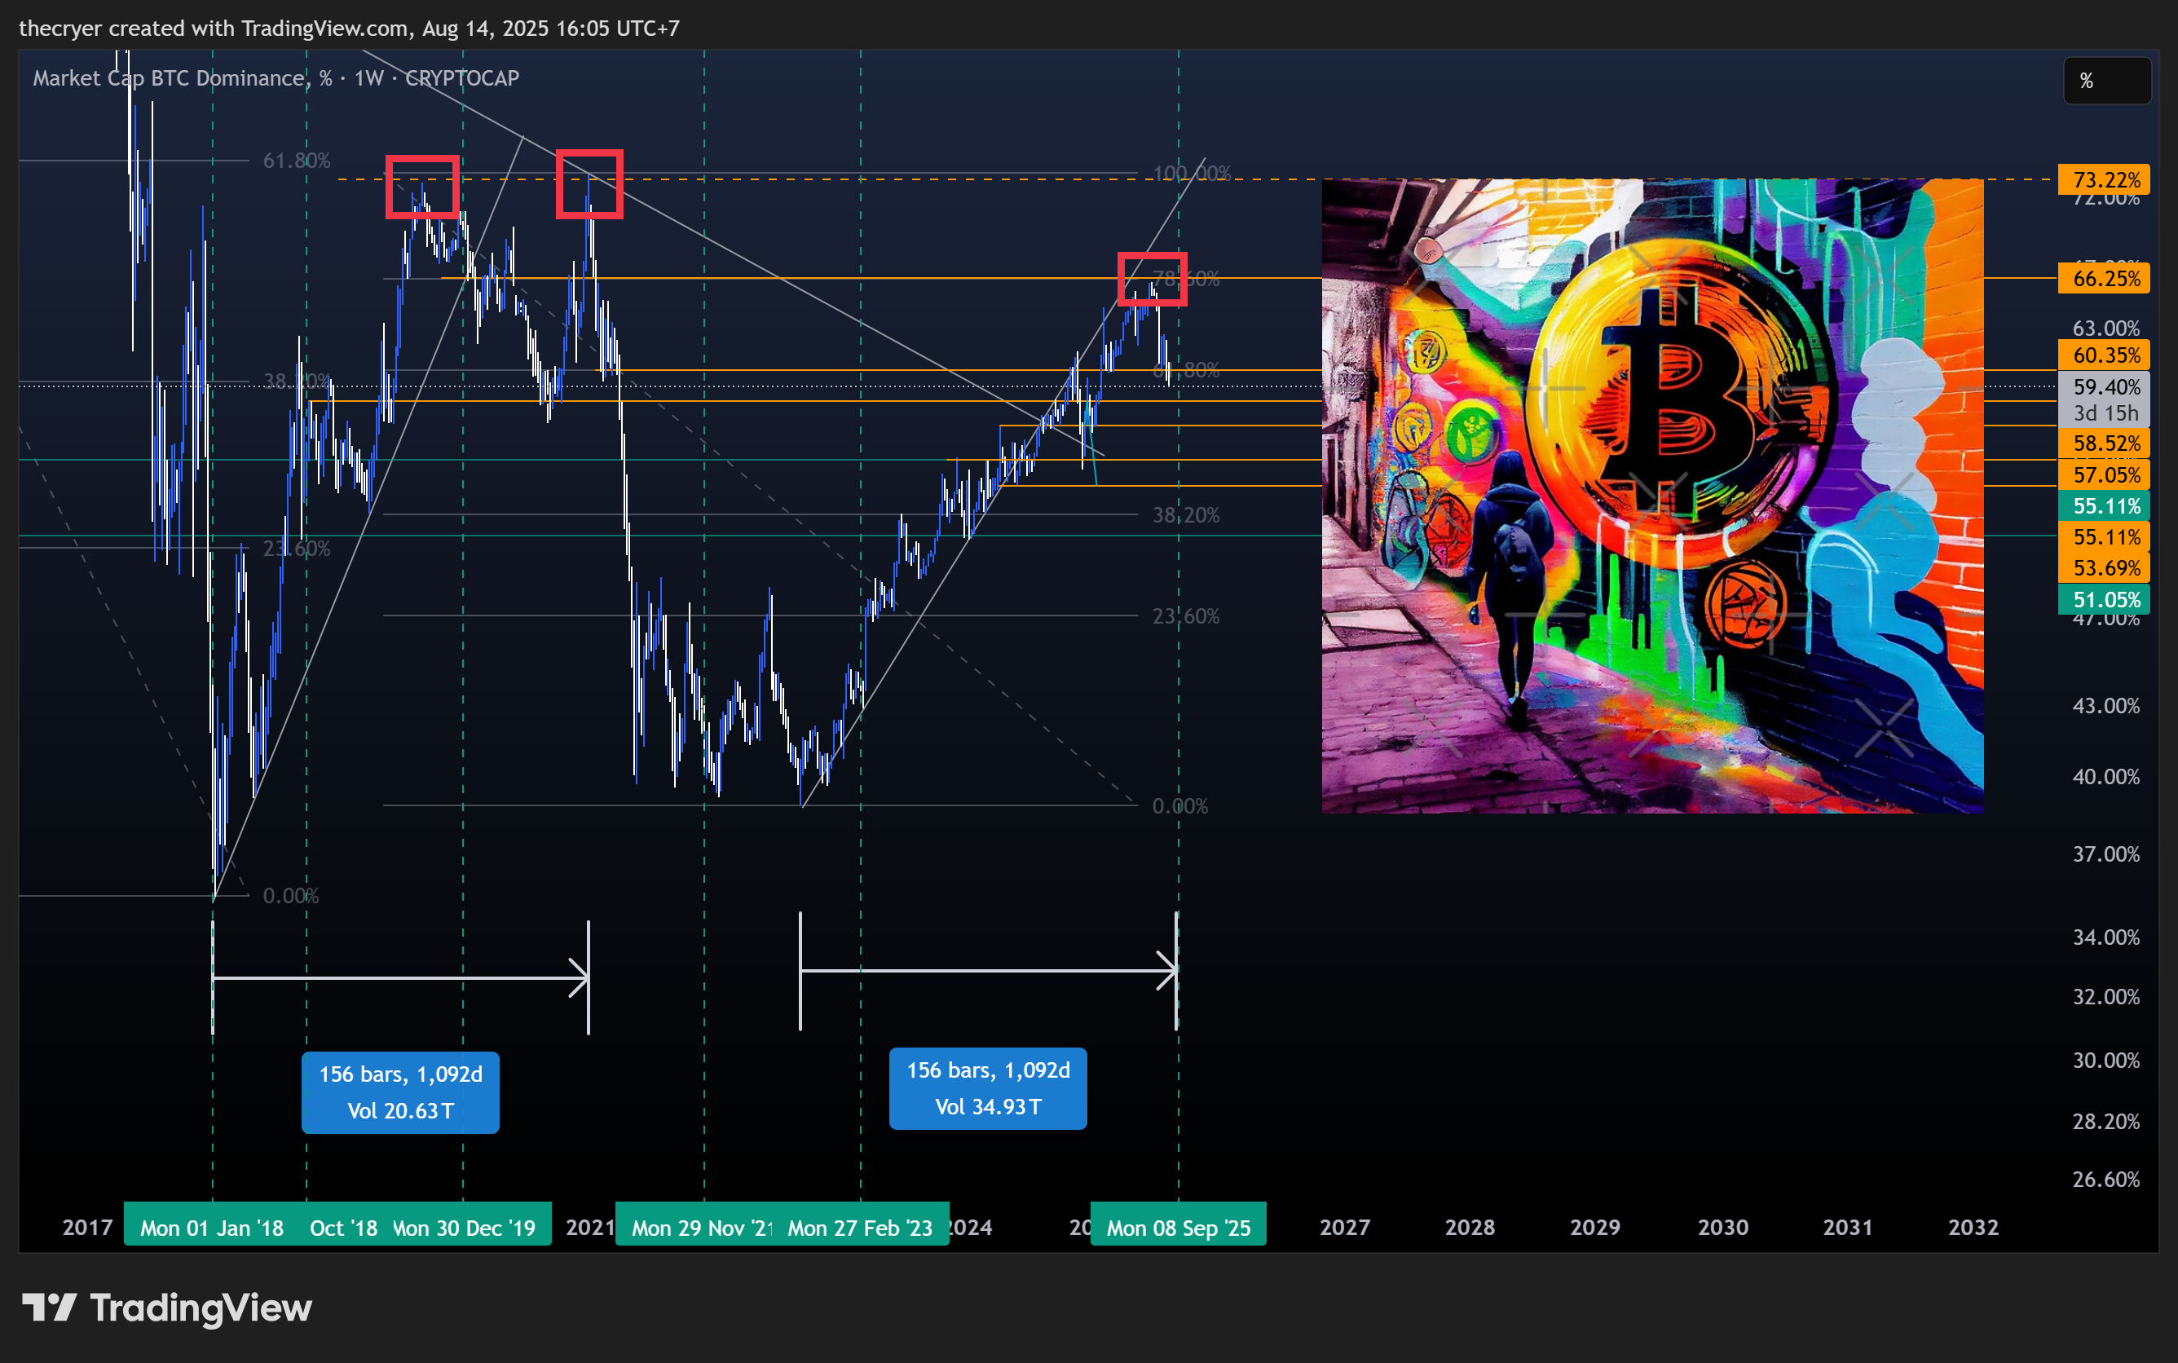The width and height of the screenshot is (2178, 1363).
Task: Click the Mon 08 Sep '25 date label
Action: pos(1178,1228)
